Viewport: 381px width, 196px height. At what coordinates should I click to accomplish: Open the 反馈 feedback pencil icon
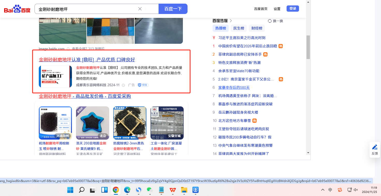pyautogui.click(x=375, y=147)
